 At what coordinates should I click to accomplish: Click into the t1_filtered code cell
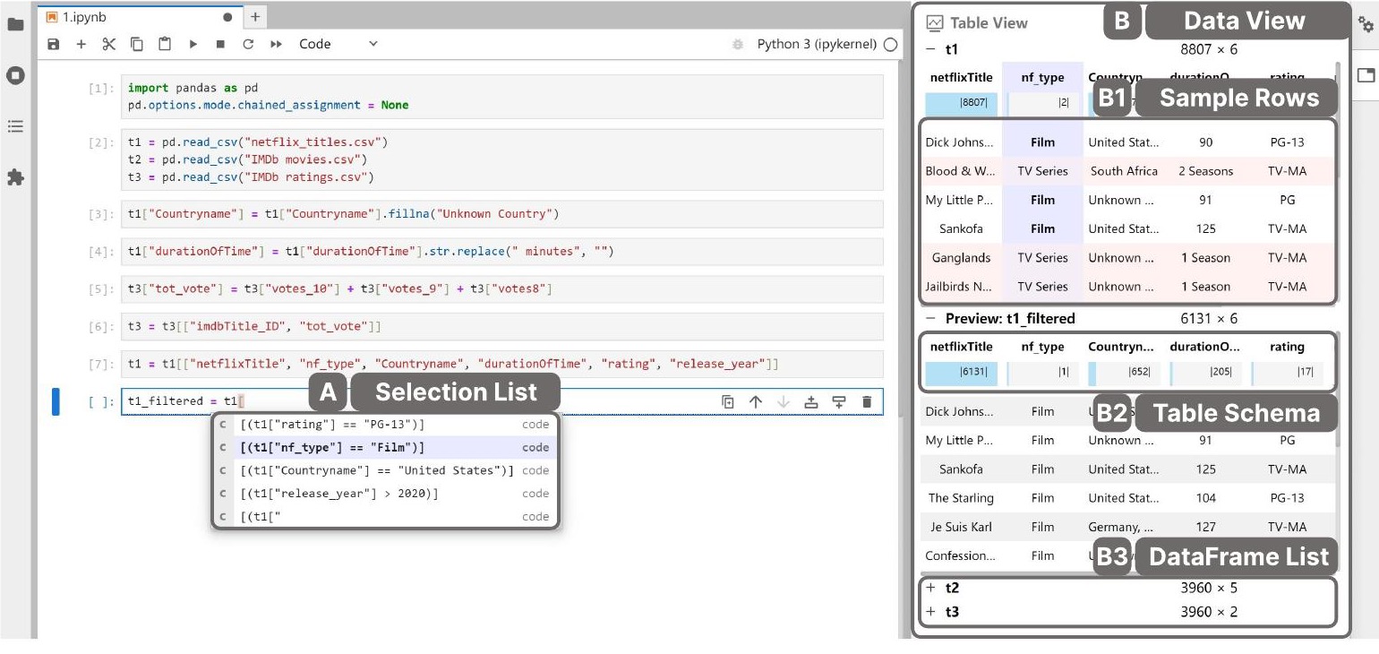coord(501,401)
